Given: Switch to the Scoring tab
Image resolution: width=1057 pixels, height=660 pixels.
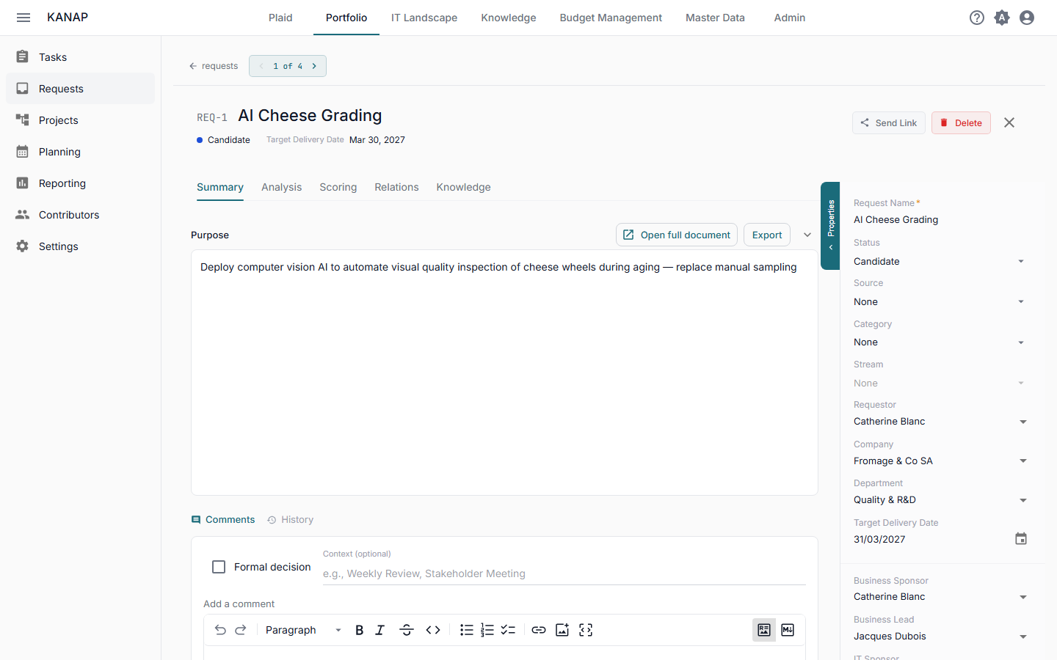Looking at the screenshot, I should 338,187.
